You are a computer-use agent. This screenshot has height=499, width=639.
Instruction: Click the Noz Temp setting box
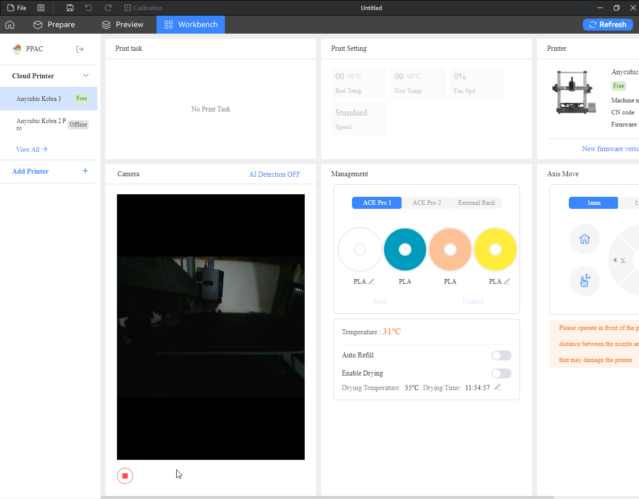418,83
